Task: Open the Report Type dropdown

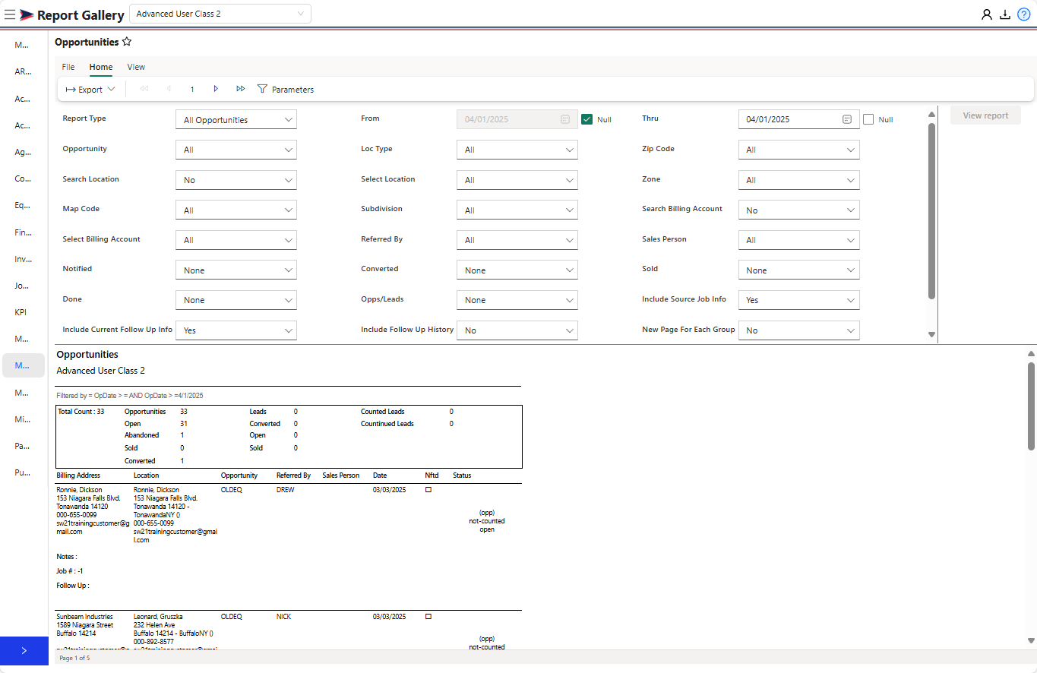Action: (236, 120)
